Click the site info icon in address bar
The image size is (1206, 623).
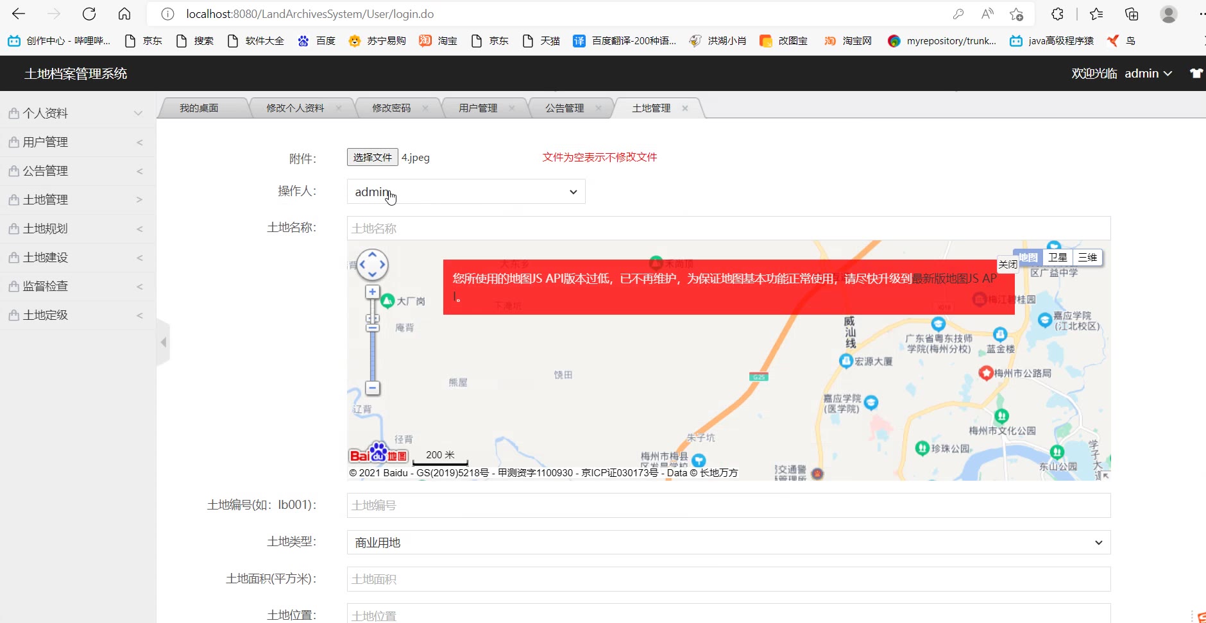pyautogui.click(x=167, y=14)
